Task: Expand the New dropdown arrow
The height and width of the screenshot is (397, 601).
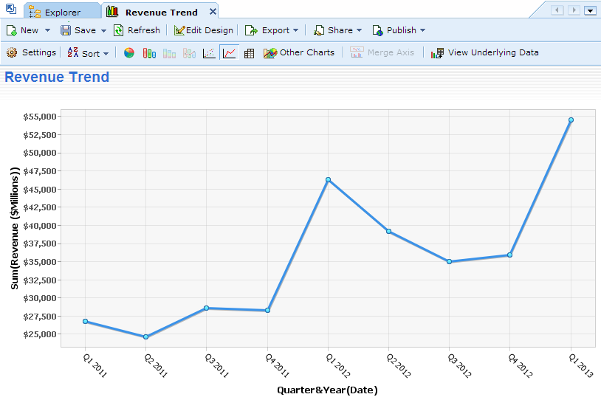Action: click(48, 30)
